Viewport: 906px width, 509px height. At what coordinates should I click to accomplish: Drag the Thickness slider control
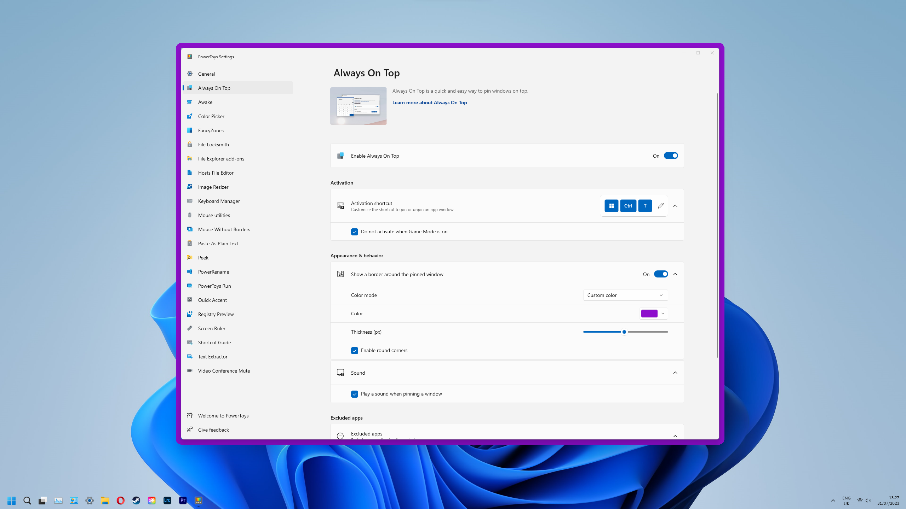[624, 332]
